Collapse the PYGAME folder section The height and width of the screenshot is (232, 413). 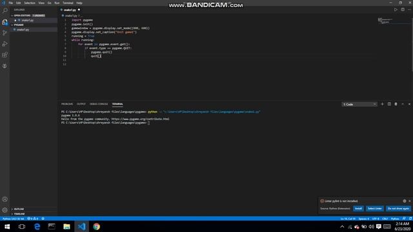19,24
